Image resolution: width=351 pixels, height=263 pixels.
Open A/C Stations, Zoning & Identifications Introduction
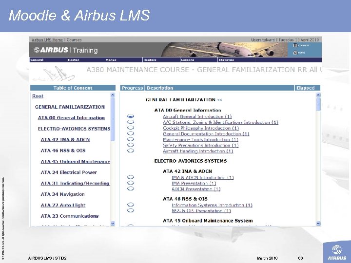[220, 122]
